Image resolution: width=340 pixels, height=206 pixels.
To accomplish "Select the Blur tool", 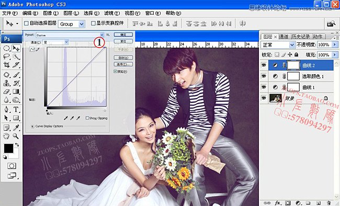I will coord(6,100).
